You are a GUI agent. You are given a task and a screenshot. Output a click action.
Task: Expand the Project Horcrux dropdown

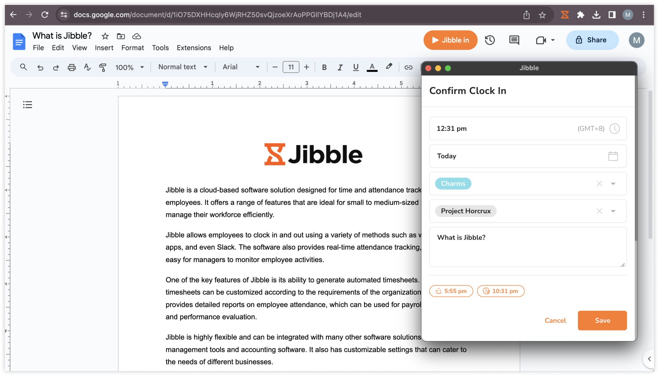click(613, 211)
